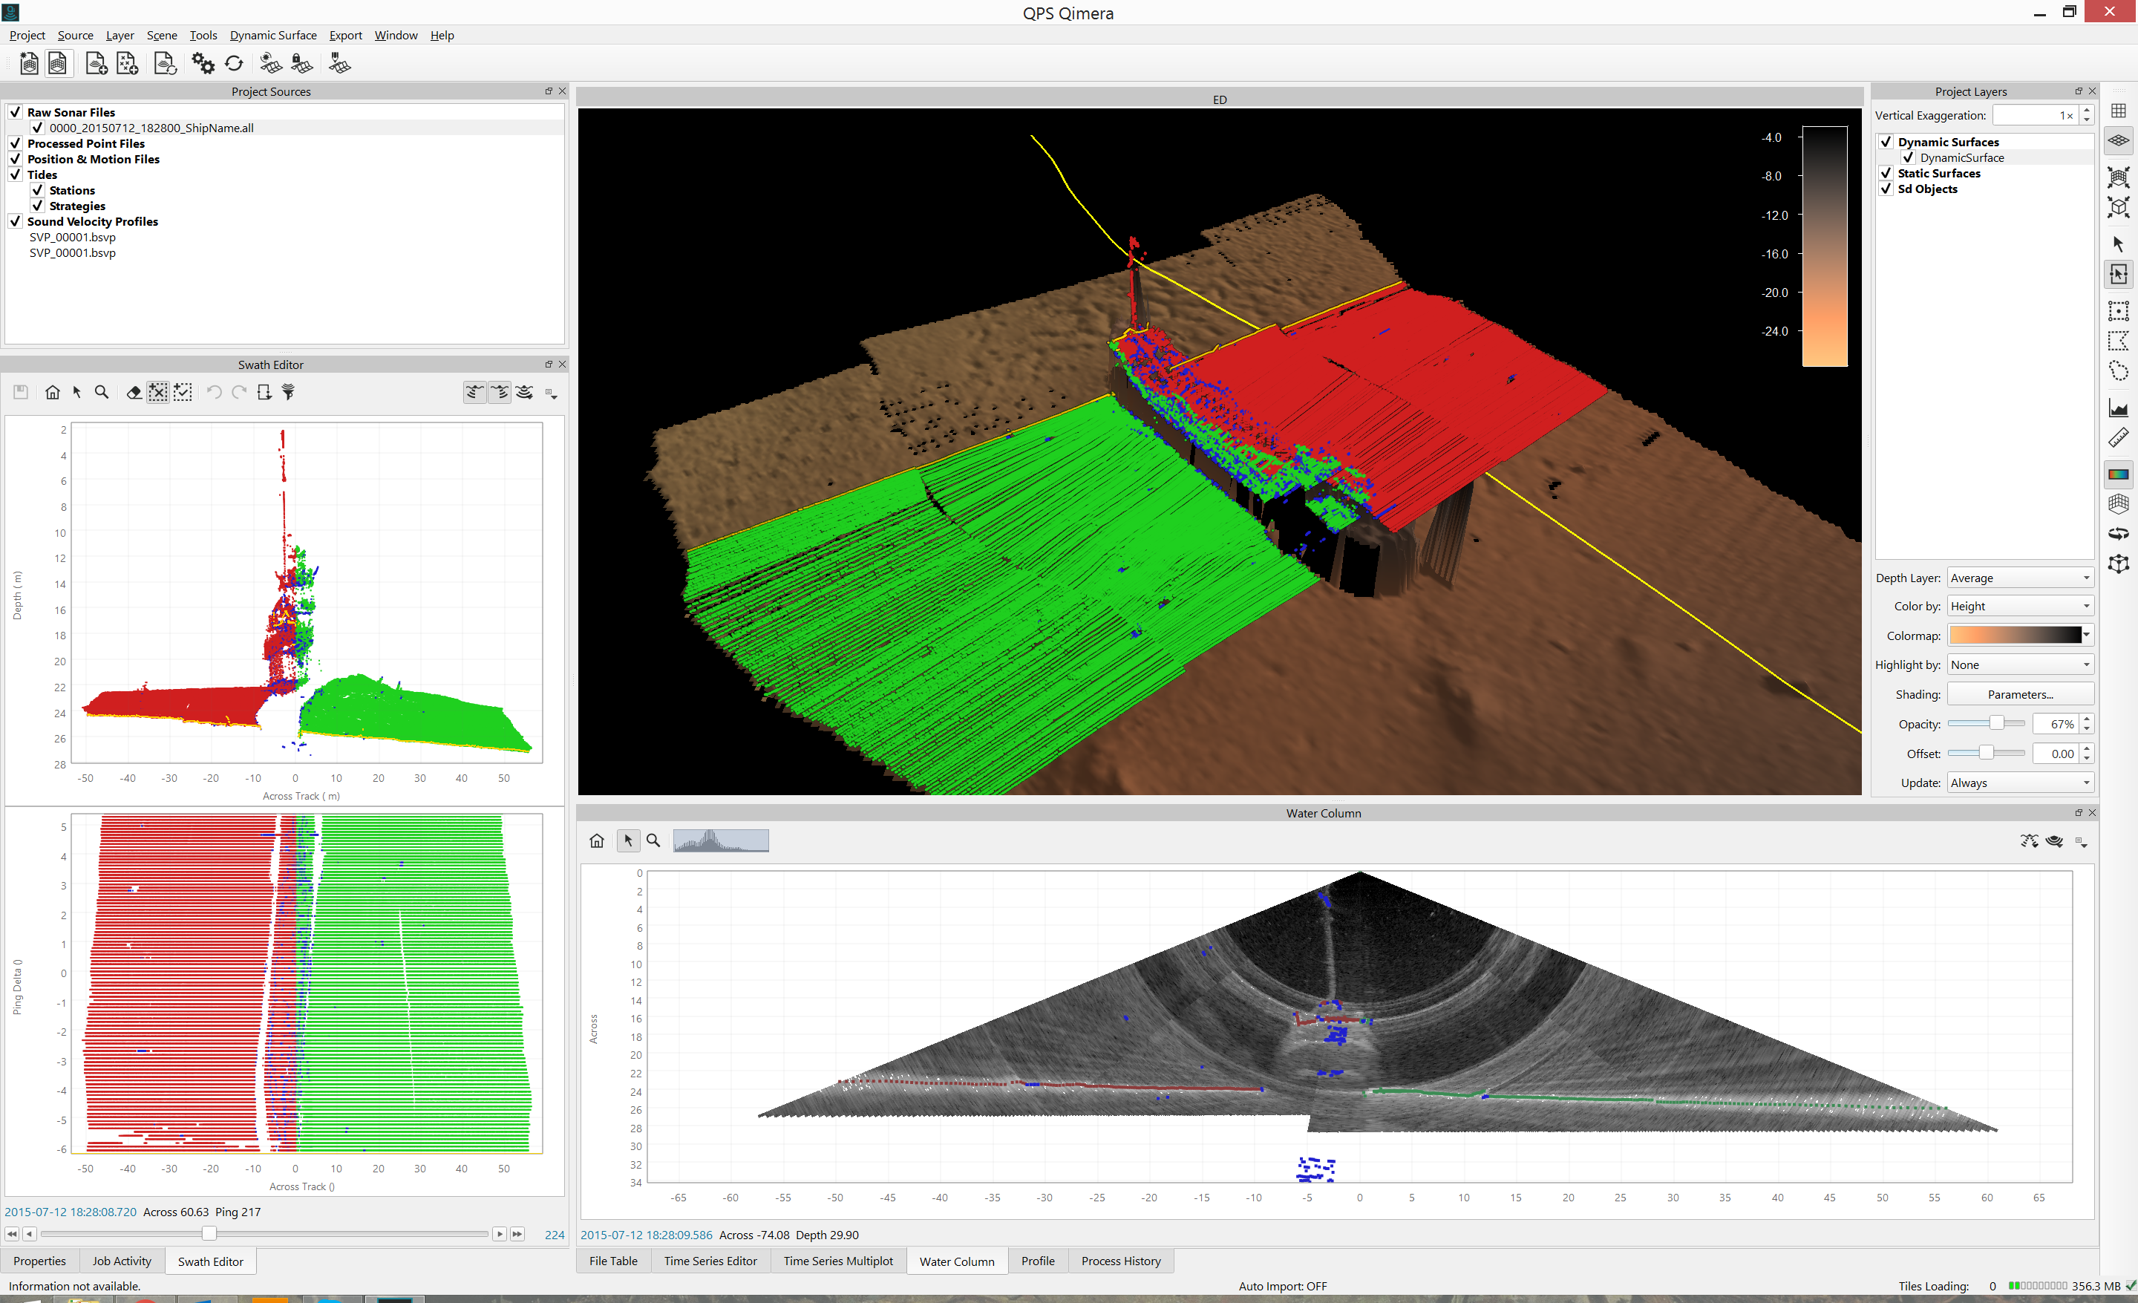This screenshot has height=1303, width=2138.
Task: Click the refresh icon in main toolbar
Action: tap(235, 63)
